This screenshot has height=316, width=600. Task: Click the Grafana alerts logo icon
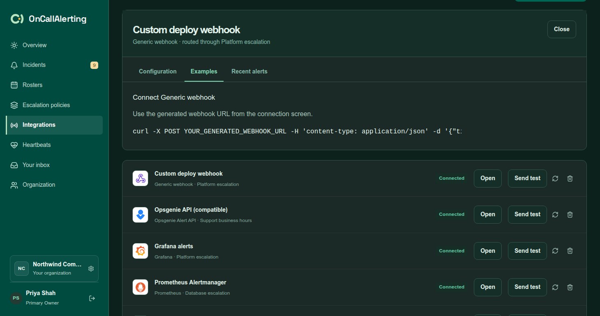point(140,251)
